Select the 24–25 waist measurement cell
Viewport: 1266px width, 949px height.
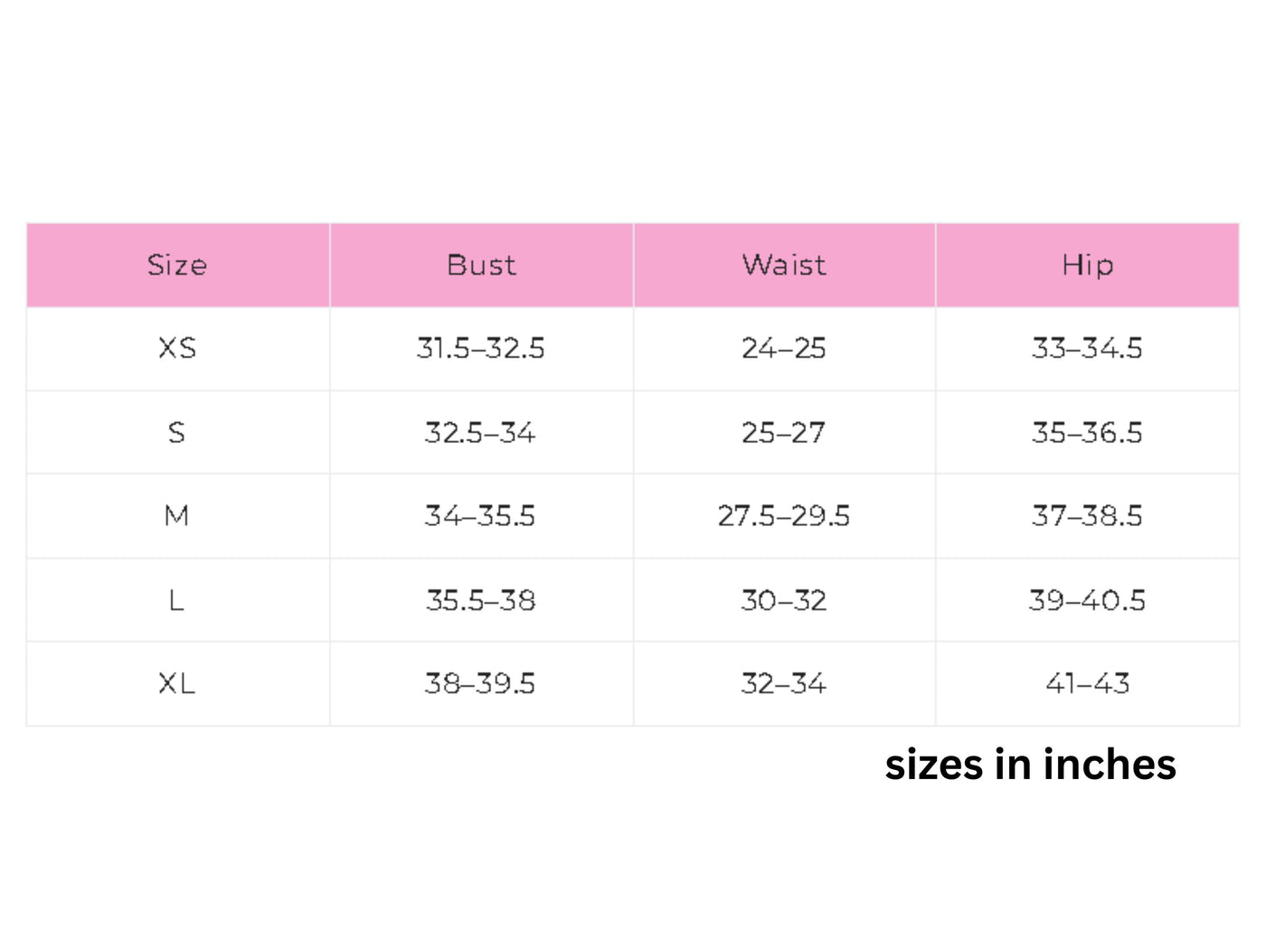(784, 348)
